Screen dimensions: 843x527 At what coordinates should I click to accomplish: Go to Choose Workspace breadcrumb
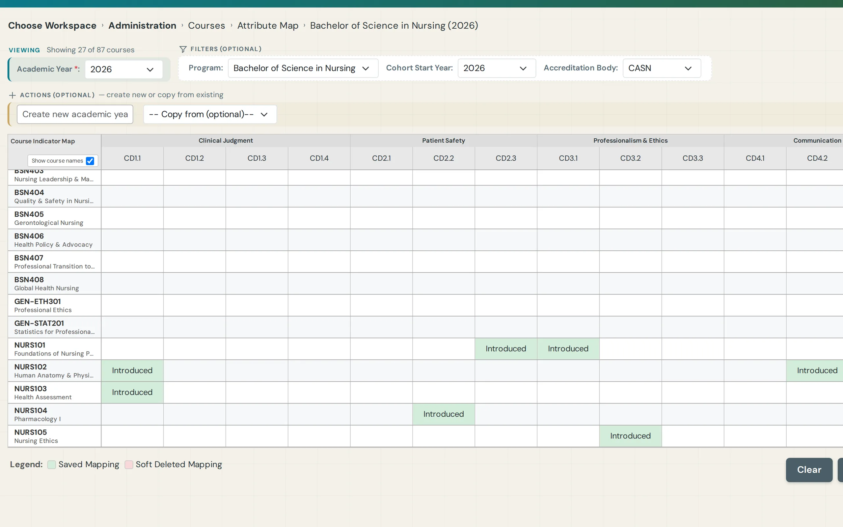(52, 25)
